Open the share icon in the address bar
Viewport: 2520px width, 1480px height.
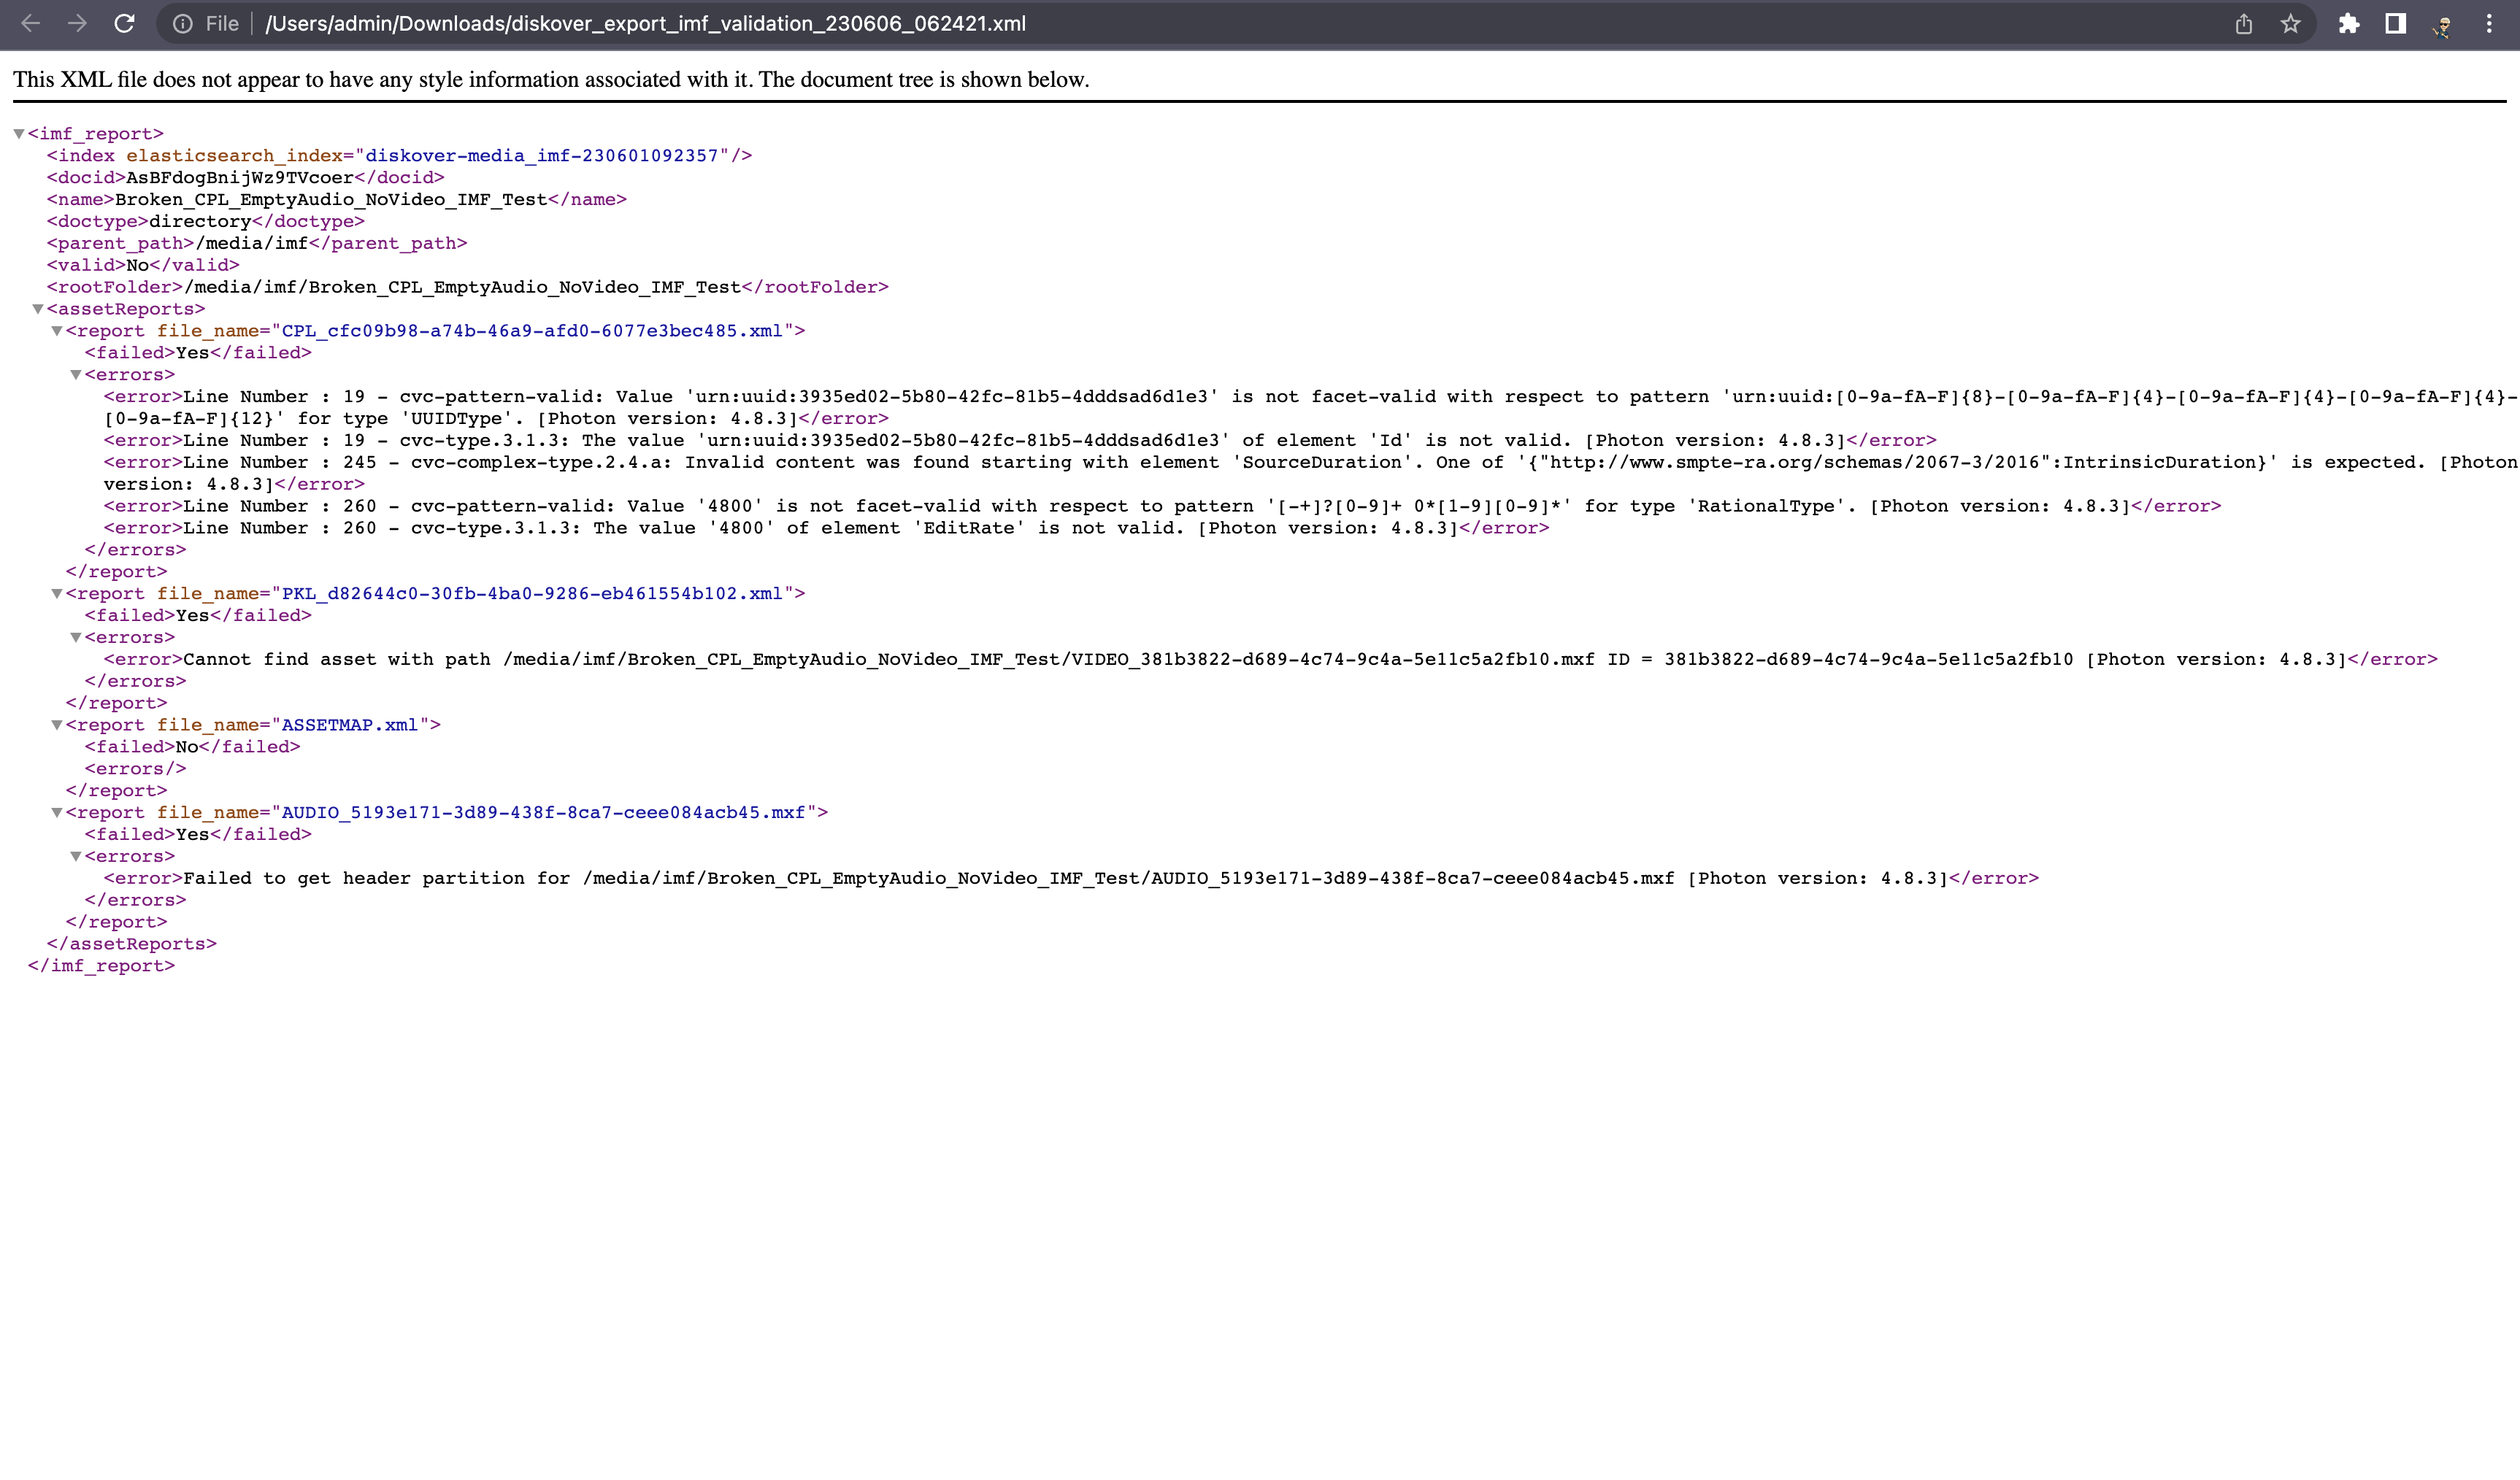tap(2244, 24)
